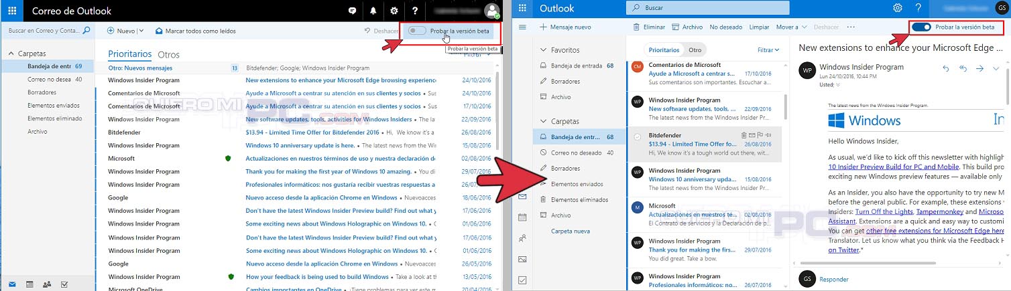Click more options ellipsis in beta toolbar
This screenshot has width=1011, height=291.
pos(851,27)
